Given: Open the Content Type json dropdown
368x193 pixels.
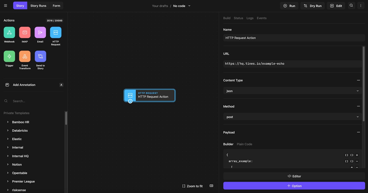Looking at the screenshot, I should tap(292, 91).
